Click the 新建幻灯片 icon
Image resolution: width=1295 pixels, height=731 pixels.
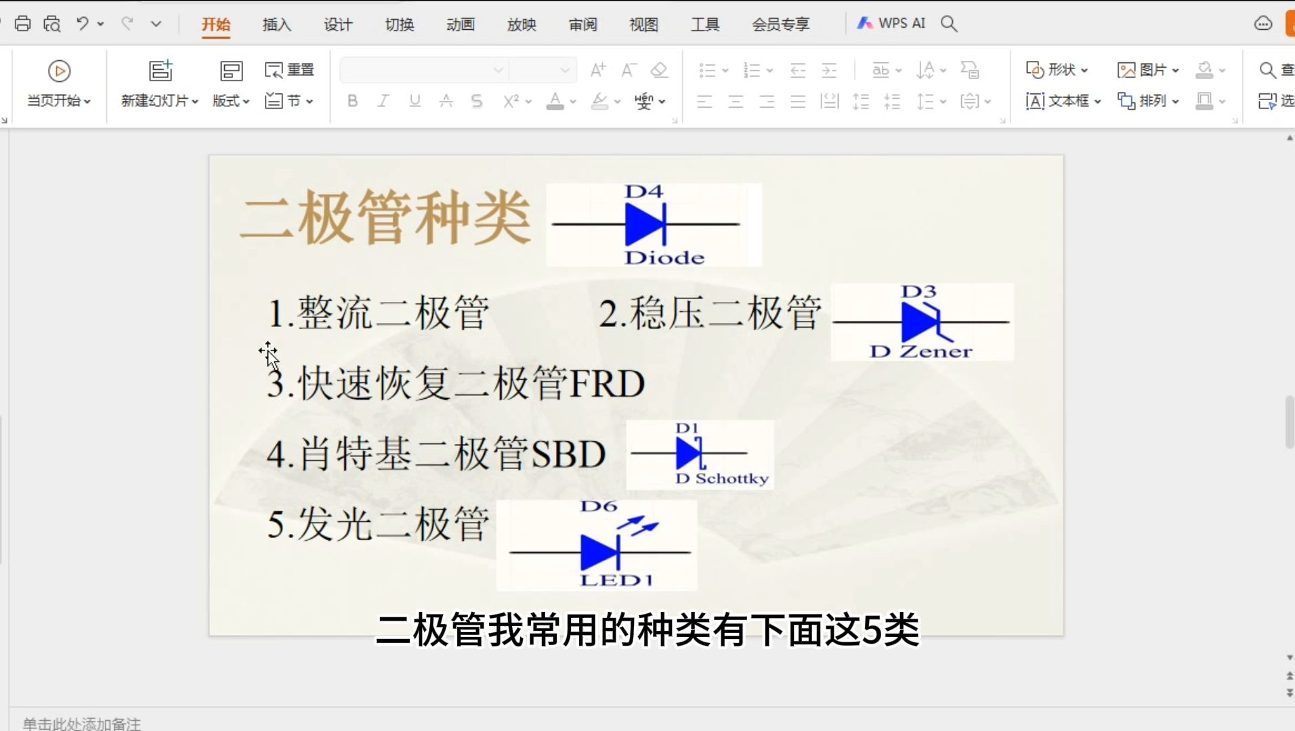coord(161,70)
